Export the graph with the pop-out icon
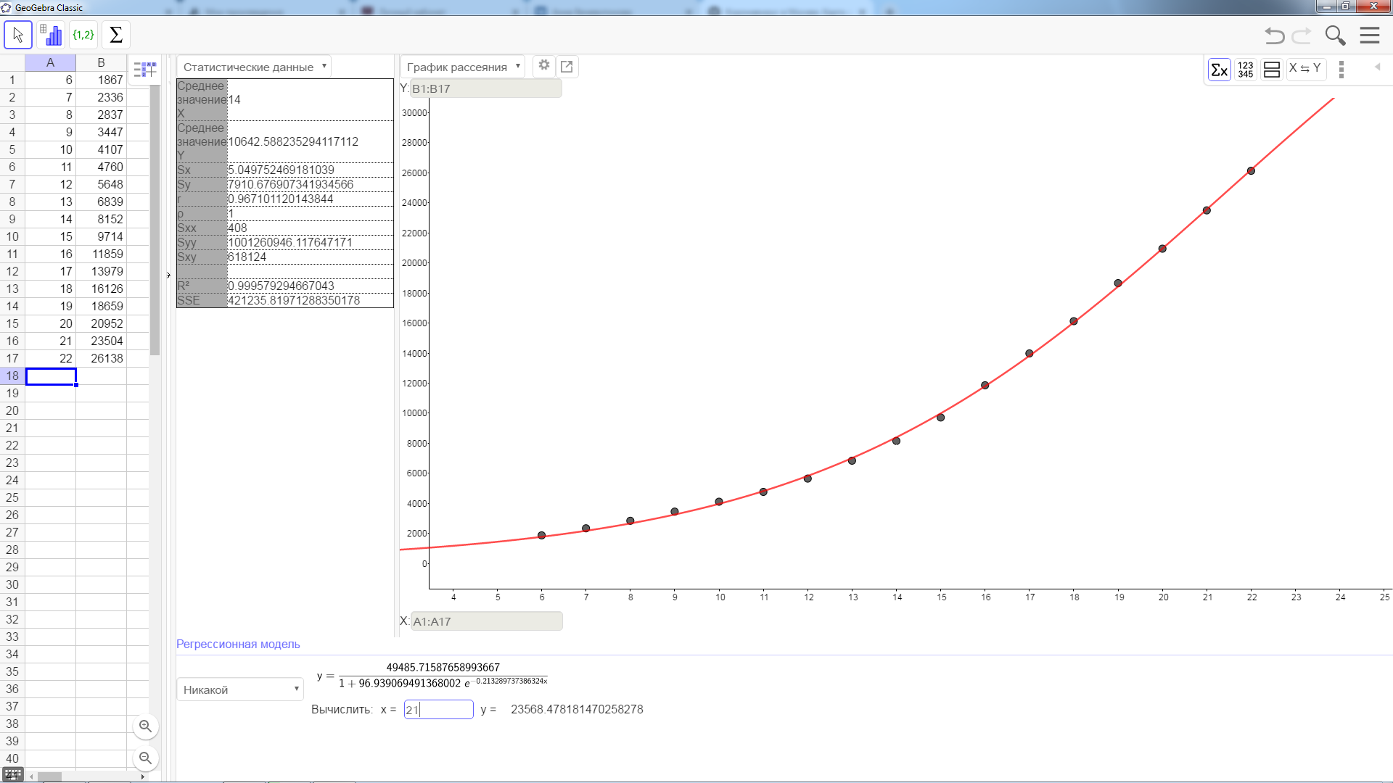The width and height of the screenshot is (1393, 783). [x=567, y=67]
